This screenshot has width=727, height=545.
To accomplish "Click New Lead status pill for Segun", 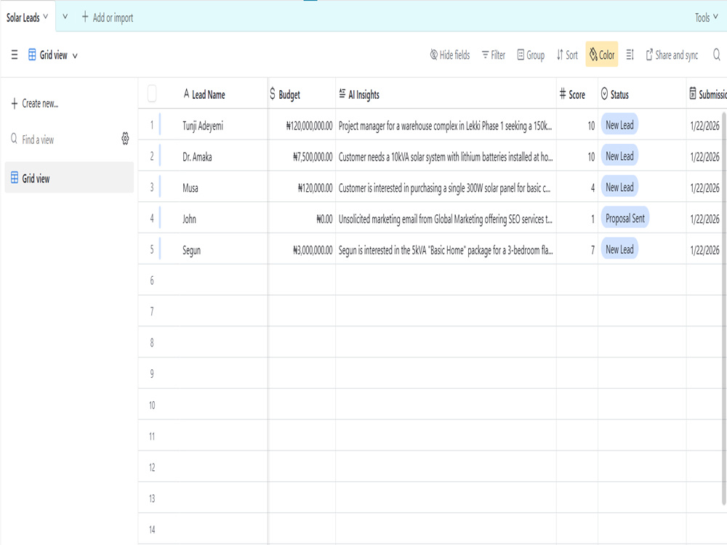I will pyautogui.click(x=619, y=249).
